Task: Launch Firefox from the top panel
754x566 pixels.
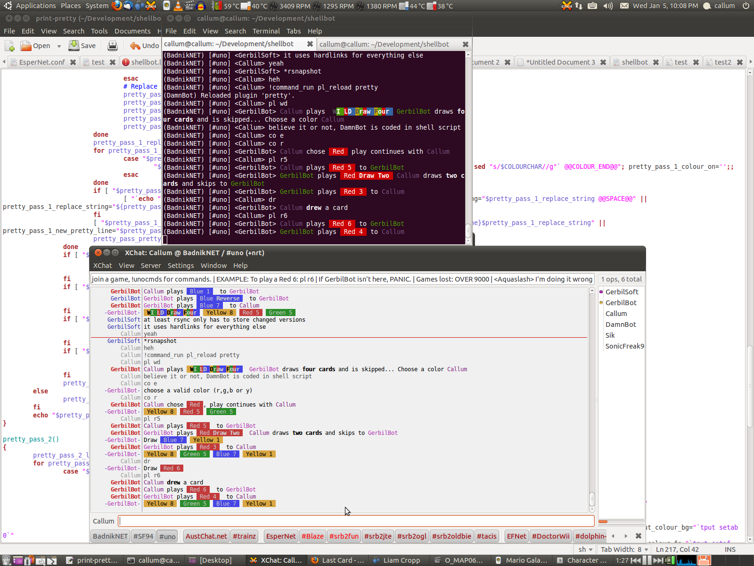Action: 117,6
